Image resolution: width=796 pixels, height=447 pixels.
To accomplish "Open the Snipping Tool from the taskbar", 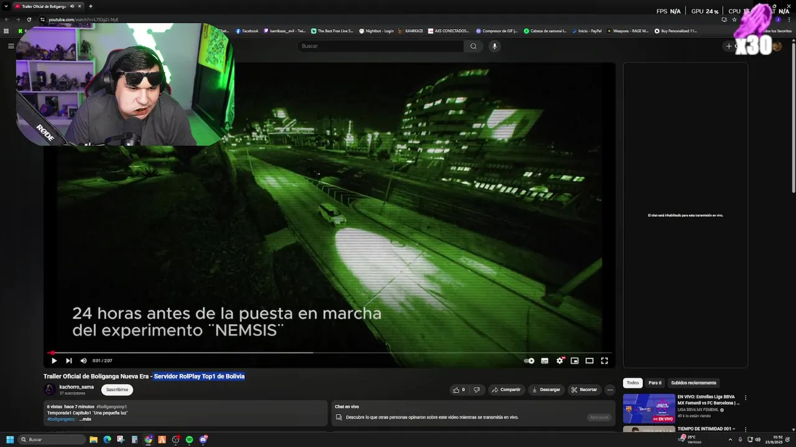I will pyautogui.click(x=121, y=440).
